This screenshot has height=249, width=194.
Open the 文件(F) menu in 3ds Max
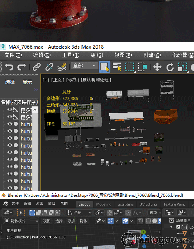click(13, 55)
